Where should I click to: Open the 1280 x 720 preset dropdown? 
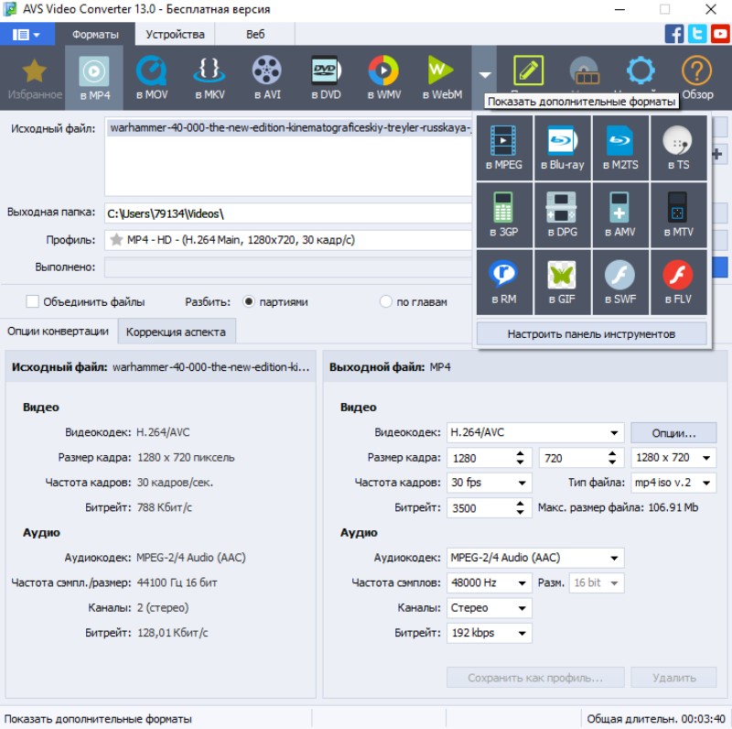tap(673, 458)
